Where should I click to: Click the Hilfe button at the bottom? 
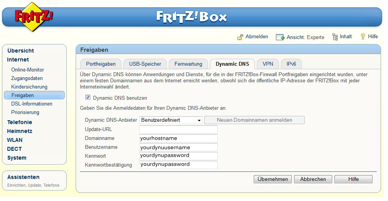[353, 179]
